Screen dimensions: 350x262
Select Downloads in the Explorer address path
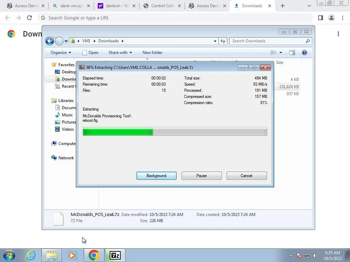tap(108, 41)
